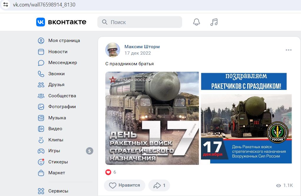301x196 pixels.
Task: Open the music player icon in the header
Action: (x=214, y=21)
